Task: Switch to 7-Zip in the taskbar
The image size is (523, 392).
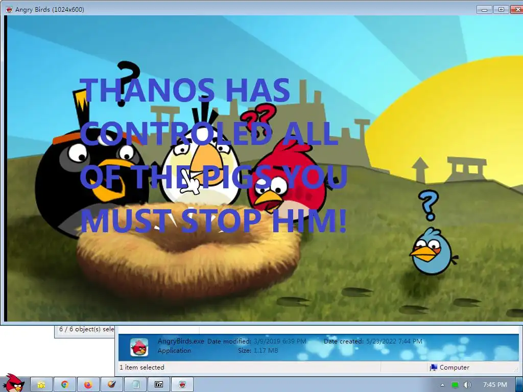Action: coord(159,385)
